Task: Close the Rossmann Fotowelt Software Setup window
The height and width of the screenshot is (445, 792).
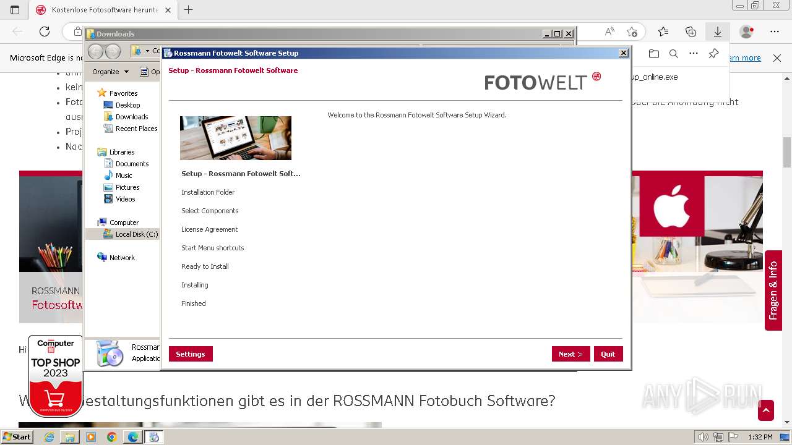Action: (x=624, y=53)
